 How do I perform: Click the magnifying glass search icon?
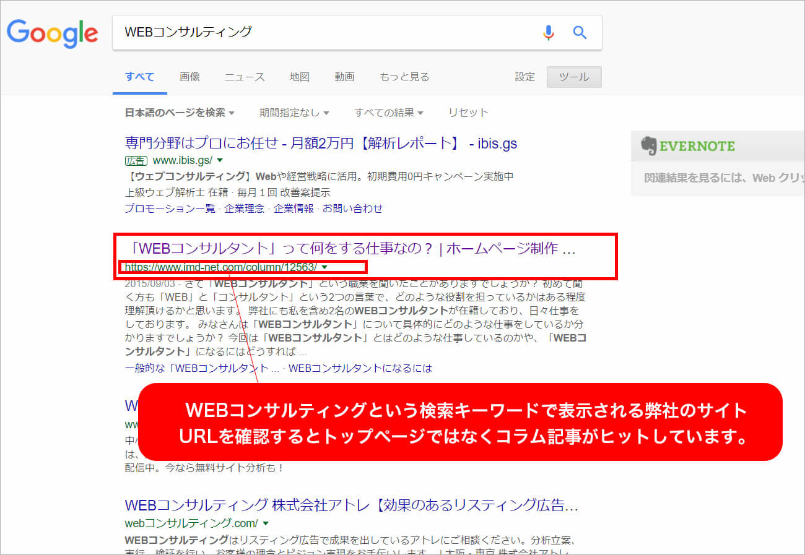click(580, 33)
